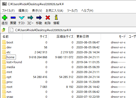Sort by the 圧縮後サイズ column header
The height and width of the screenshot is (98, 136).
(62, 37)
